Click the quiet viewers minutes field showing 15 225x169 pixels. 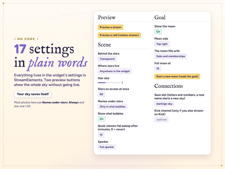[101, 135]
